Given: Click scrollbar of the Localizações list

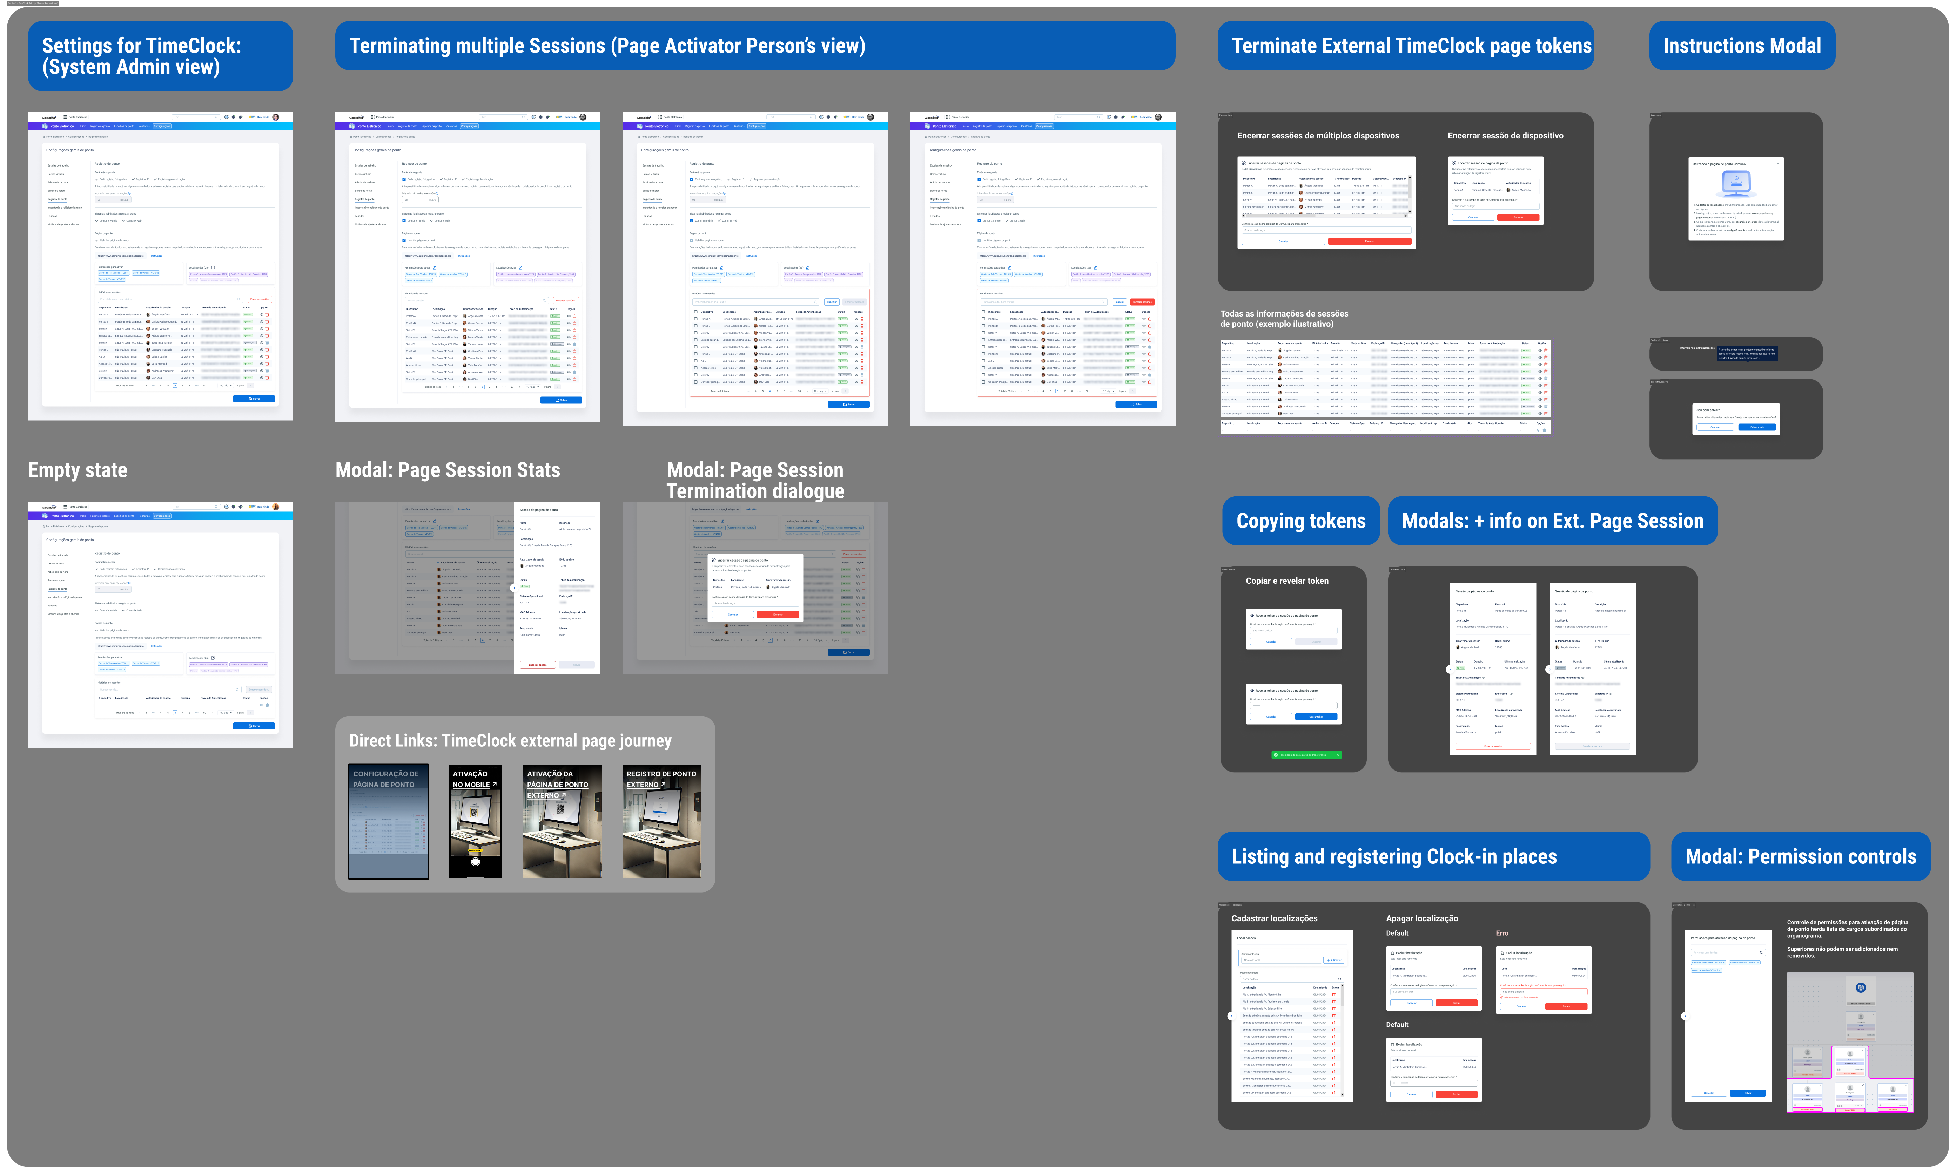Looking at the screenshot, I should pyautogui.click(x=1343, y=1040).
